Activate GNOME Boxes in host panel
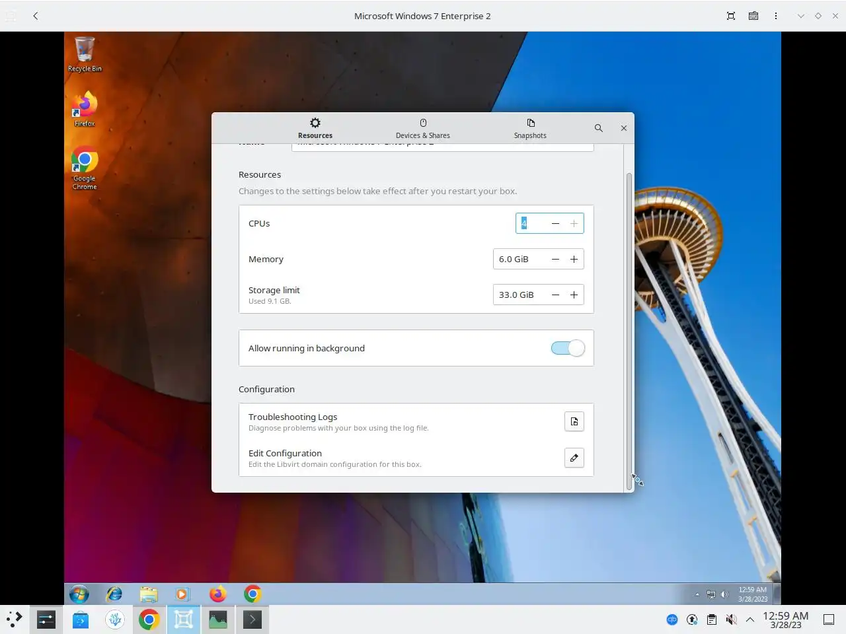846x634 pixels. click(184, 619)
